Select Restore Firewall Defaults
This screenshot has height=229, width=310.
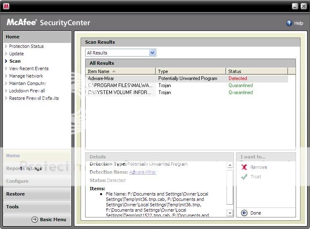pyautogui.click(x=34, y=98)
